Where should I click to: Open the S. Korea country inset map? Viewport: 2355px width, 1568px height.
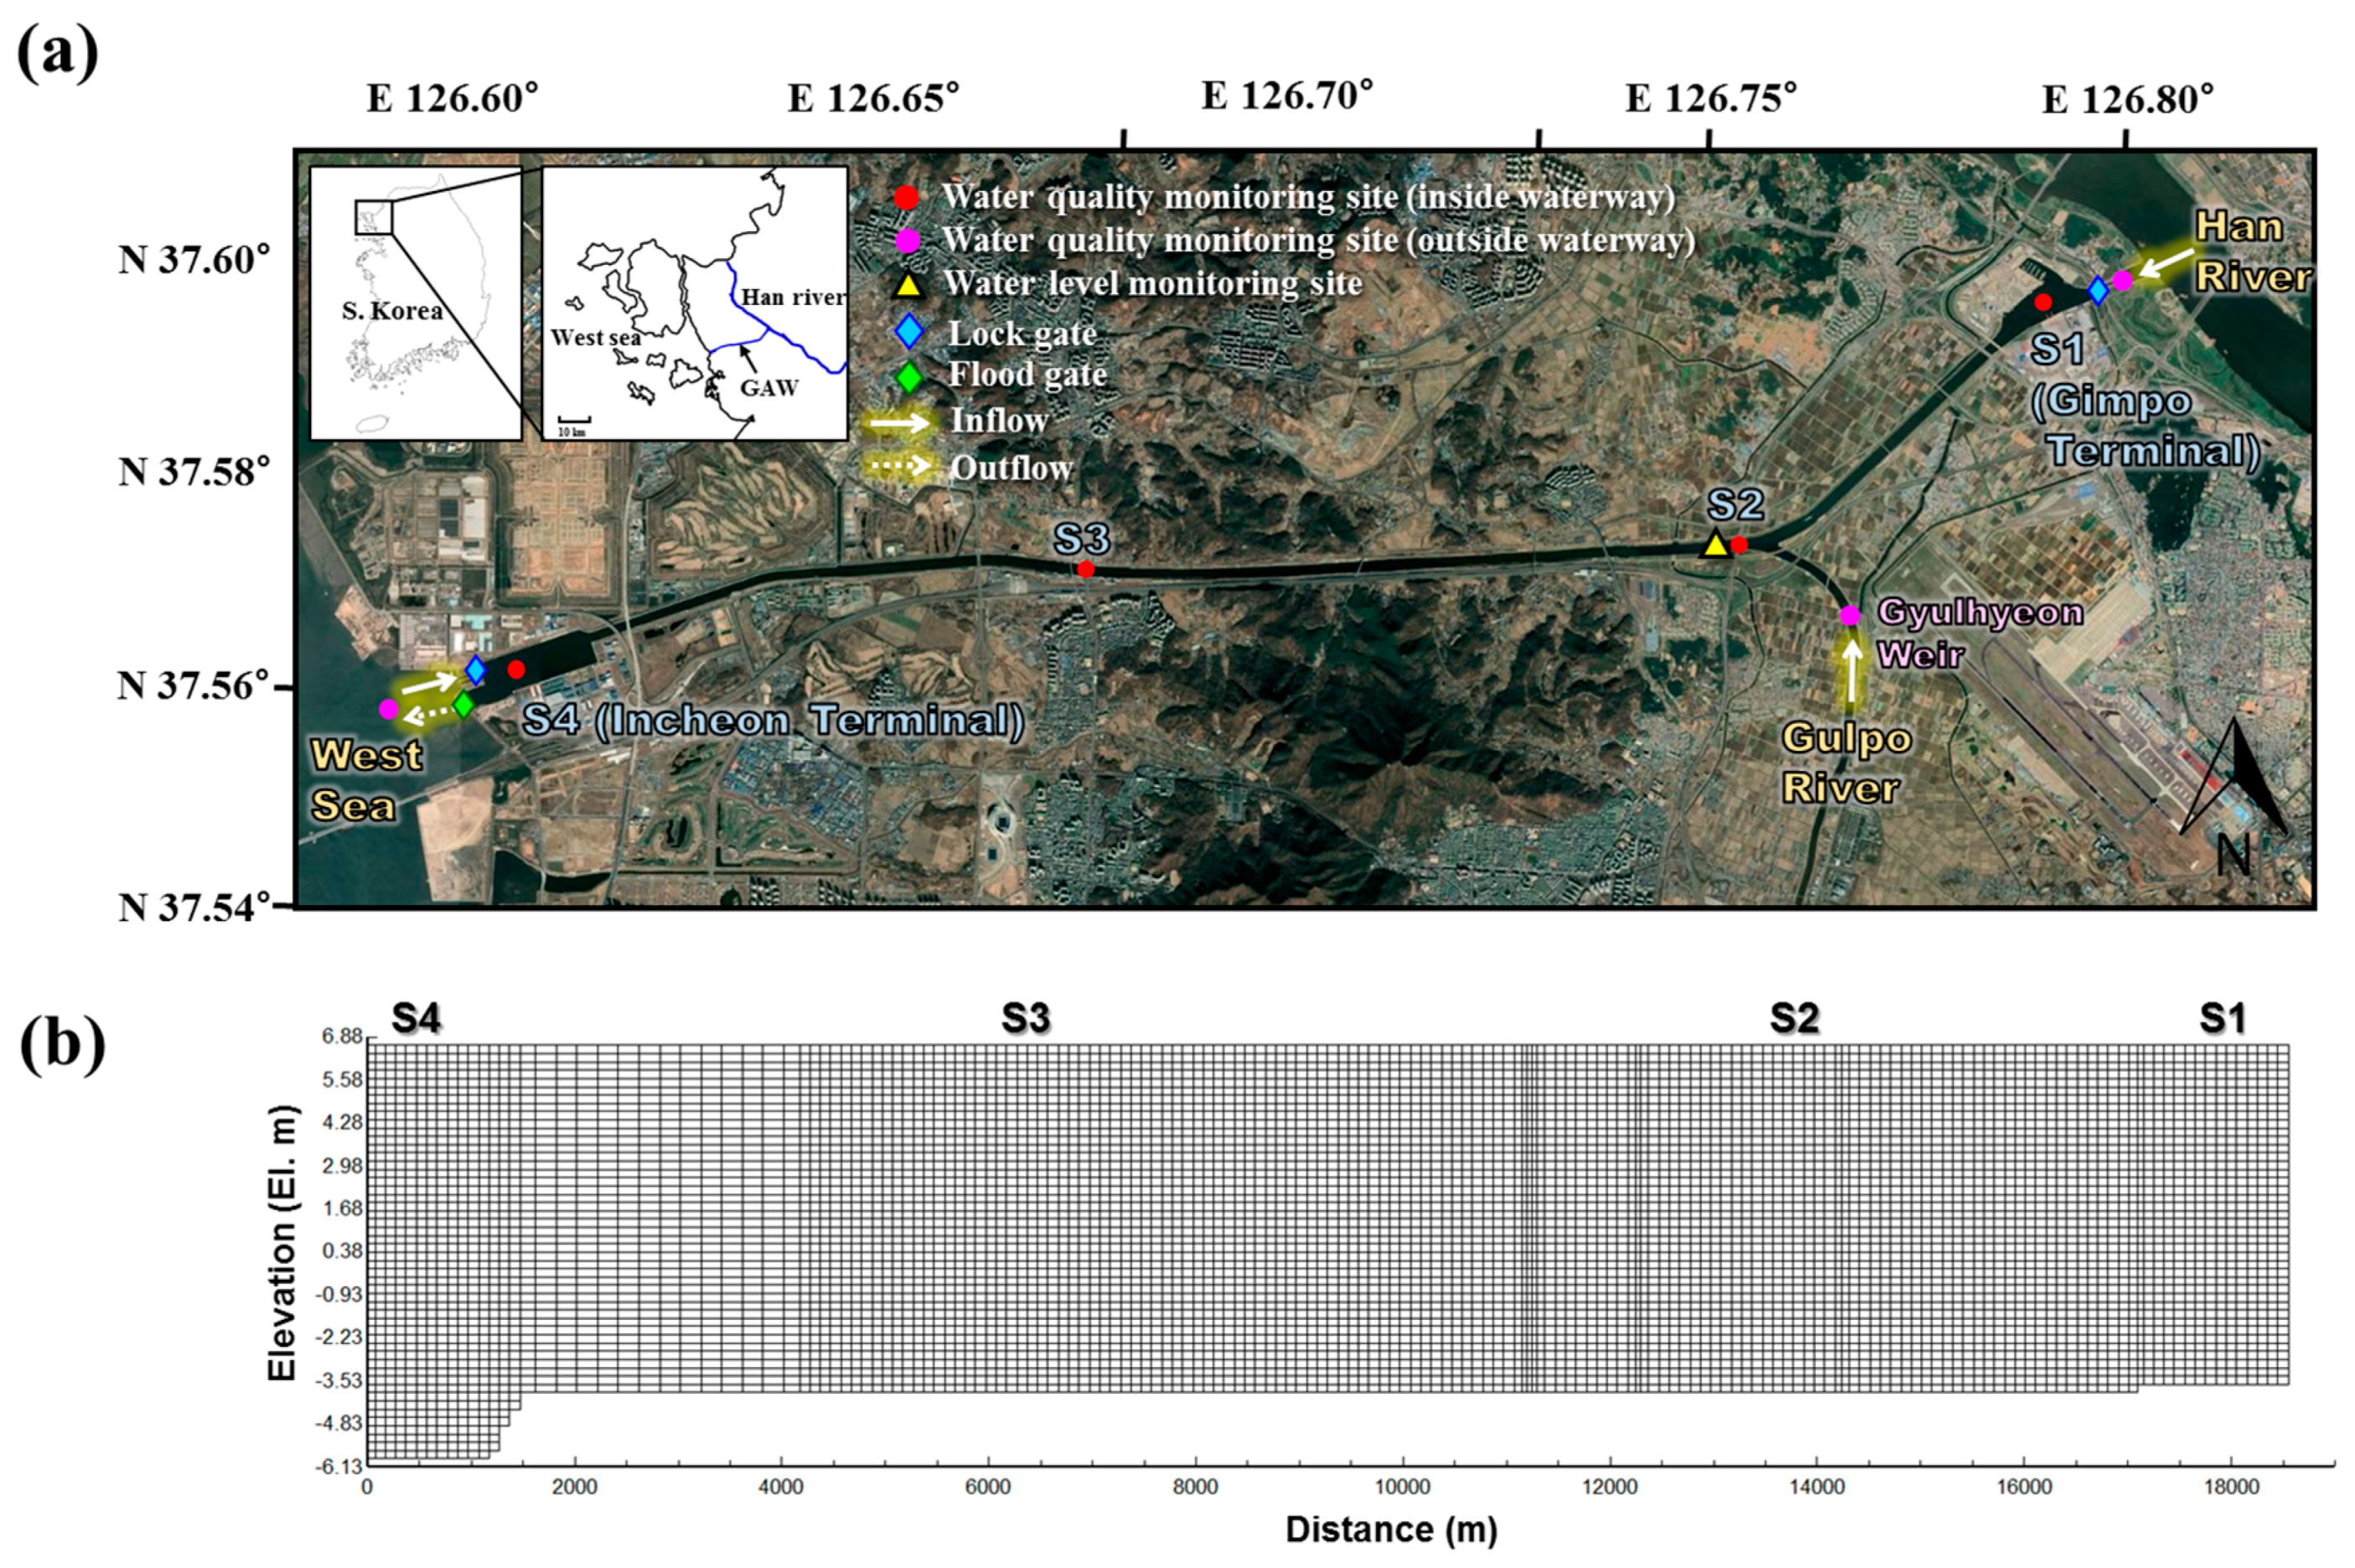coord(416,303)
